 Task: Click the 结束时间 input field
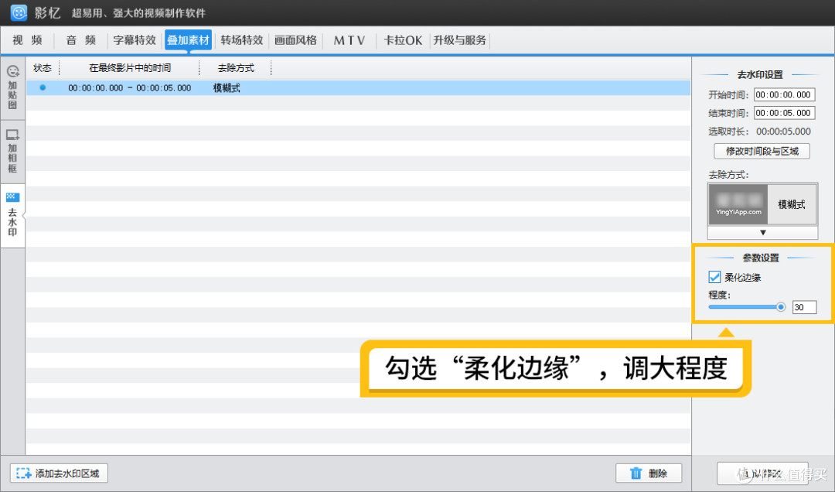785,113
